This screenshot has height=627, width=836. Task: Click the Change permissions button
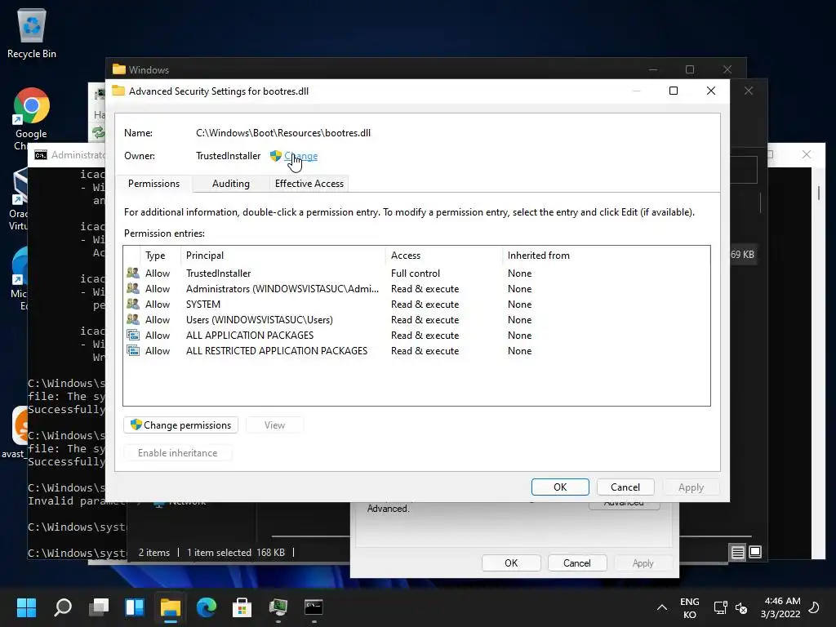[x=180, y=425]
